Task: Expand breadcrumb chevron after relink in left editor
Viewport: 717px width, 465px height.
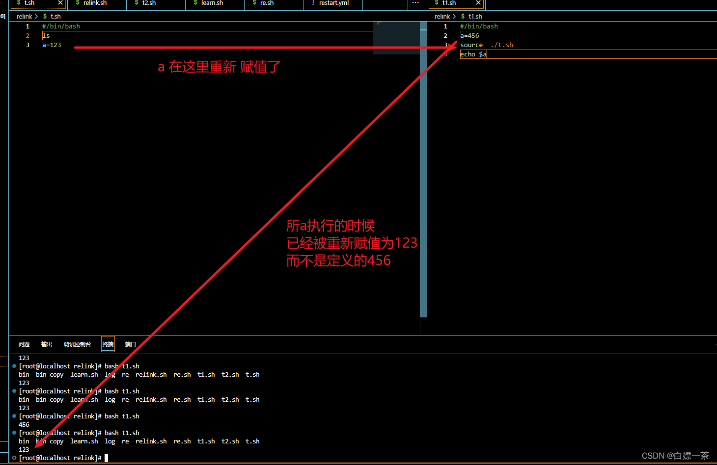Action: tap(36, 16)
